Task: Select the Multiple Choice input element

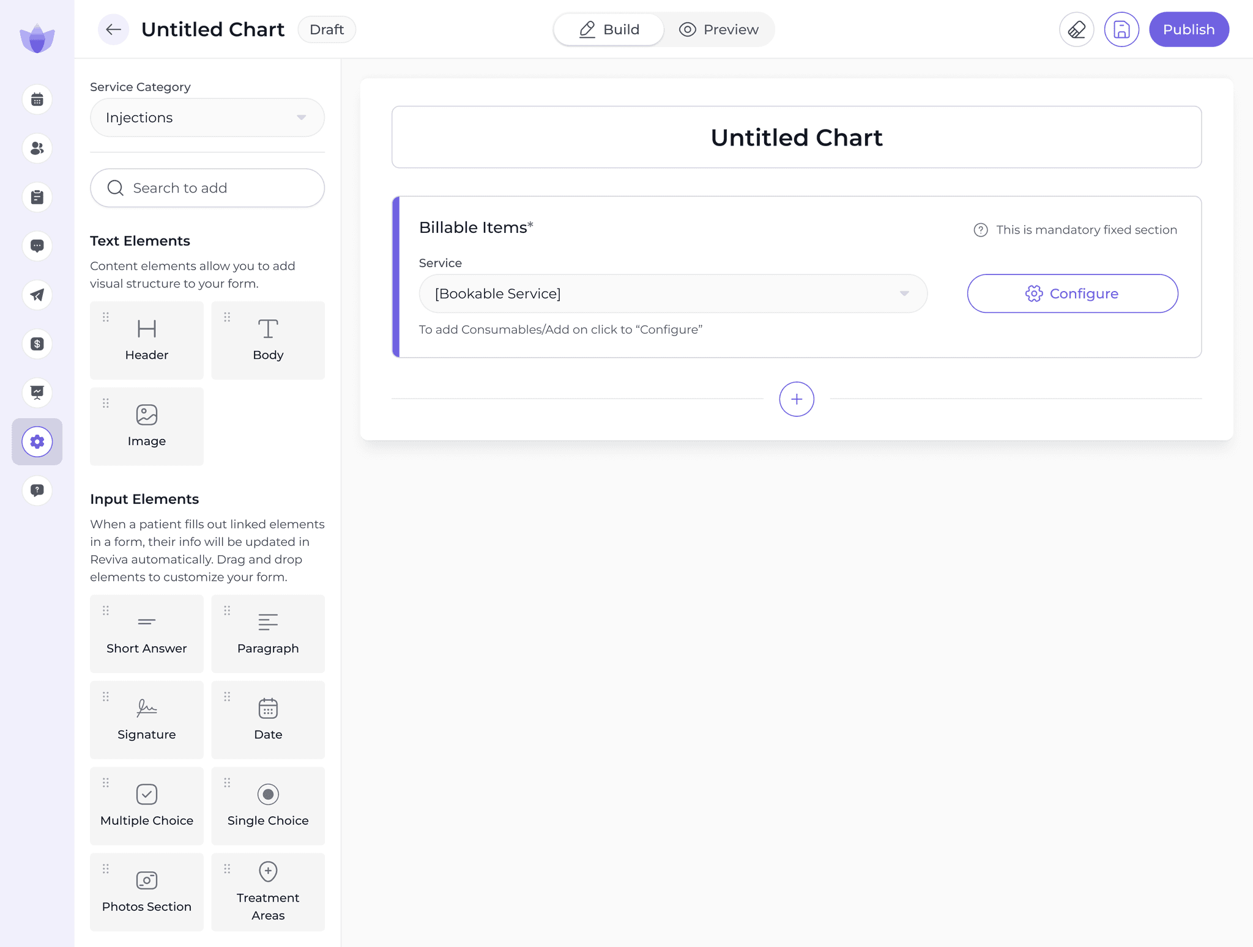Action: tap(147, 806)
